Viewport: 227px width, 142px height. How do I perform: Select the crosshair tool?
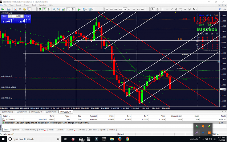point(157,9)
